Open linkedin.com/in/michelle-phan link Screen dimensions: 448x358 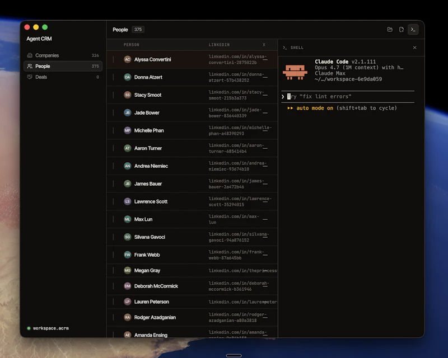click(x=240, y=130)
